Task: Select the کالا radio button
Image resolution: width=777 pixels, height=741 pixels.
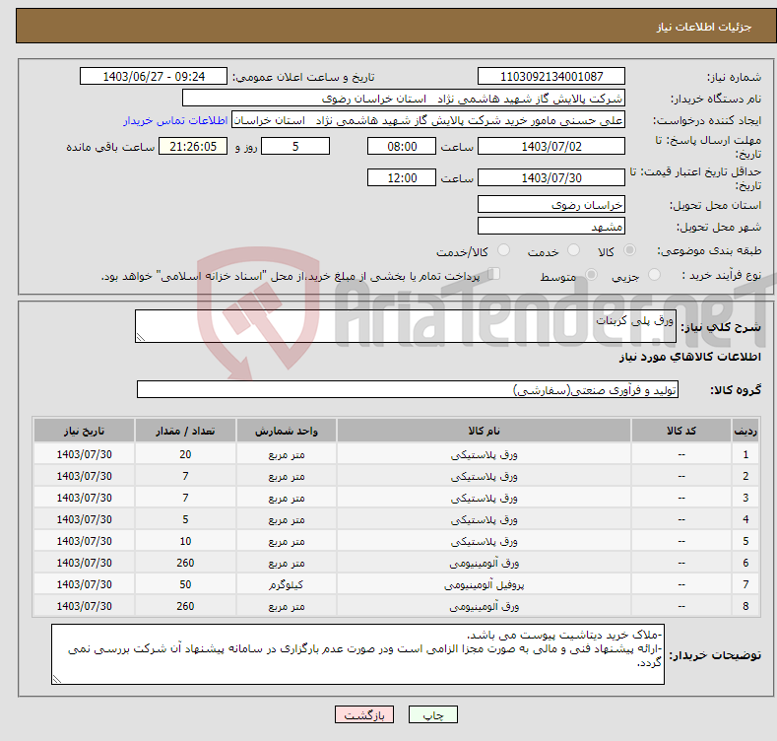Action: [629, 250]
